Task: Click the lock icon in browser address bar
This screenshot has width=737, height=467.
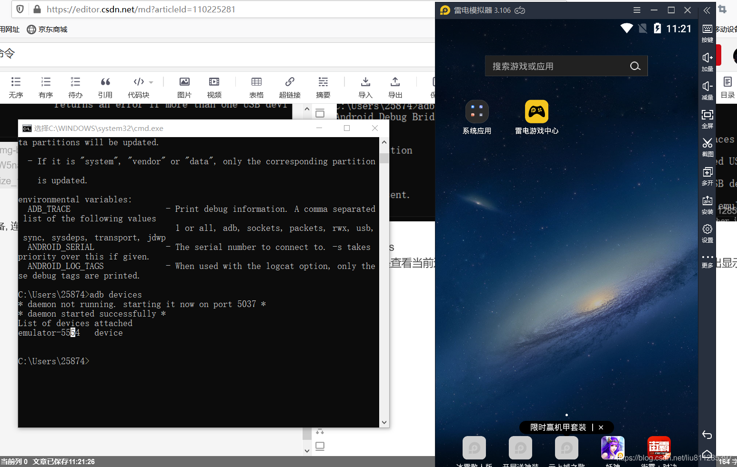Action: click(37, 9)
